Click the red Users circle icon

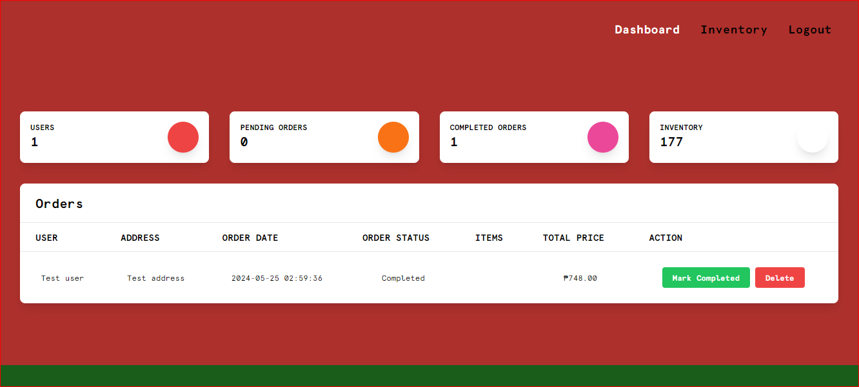183,137
